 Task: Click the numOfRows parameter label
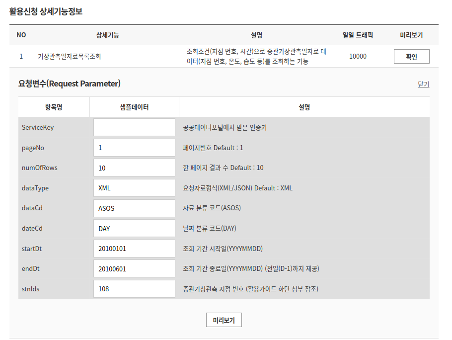tap(40, 168)
